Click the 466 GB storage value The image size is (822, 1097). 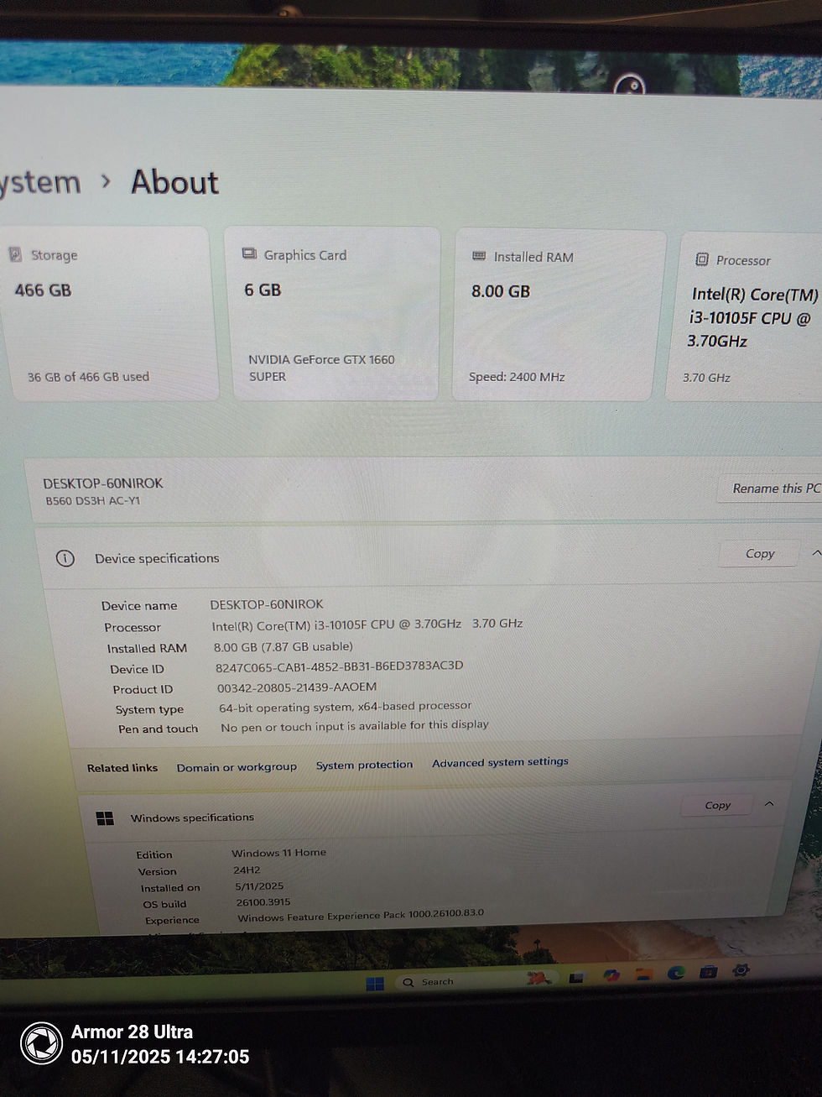(43, 290)
